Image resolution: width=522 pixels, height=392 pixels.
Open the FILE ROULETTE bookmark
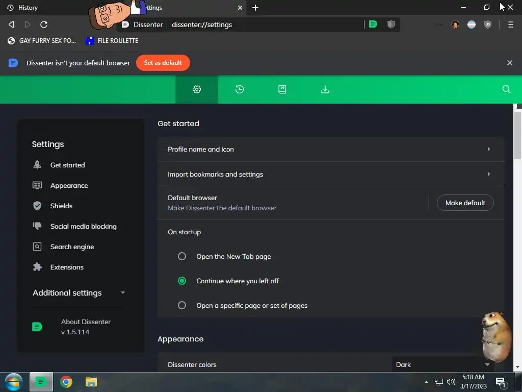click(x=112, y=41)
